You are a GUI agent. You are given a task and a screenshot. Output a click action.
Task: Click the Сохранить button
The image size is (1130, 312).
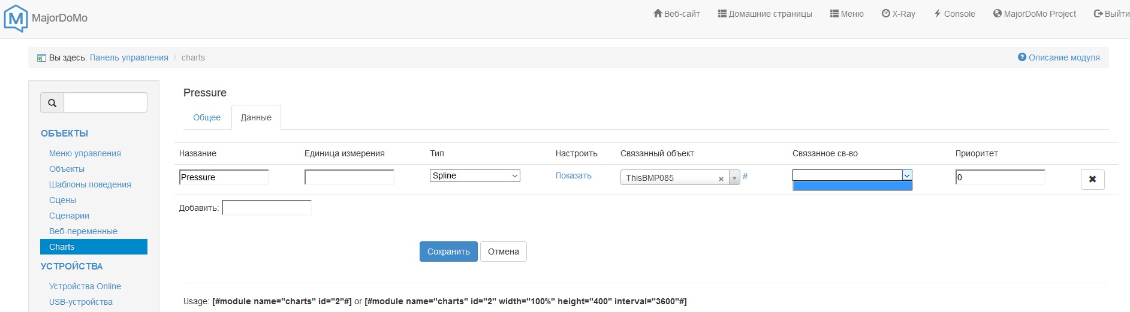[448, 252]
